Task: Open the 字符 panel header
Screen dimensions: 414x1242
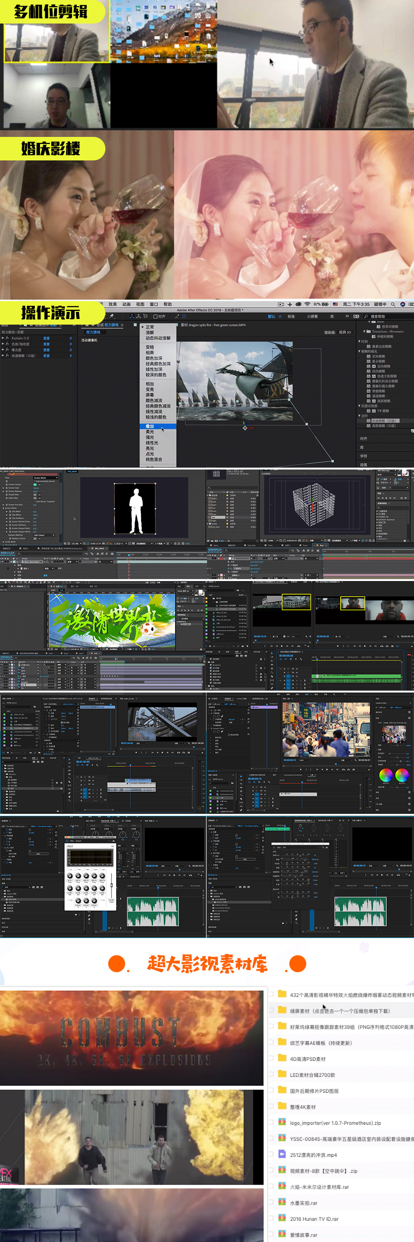Action: pyautogui.click(x=363, y=456)
